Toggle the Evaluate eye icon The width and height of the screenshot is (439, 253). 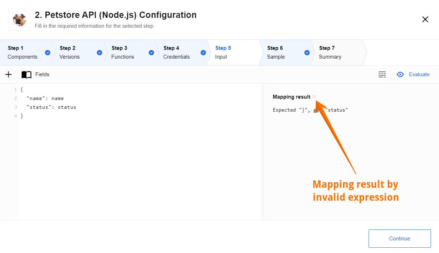click(x=400, y=74)
